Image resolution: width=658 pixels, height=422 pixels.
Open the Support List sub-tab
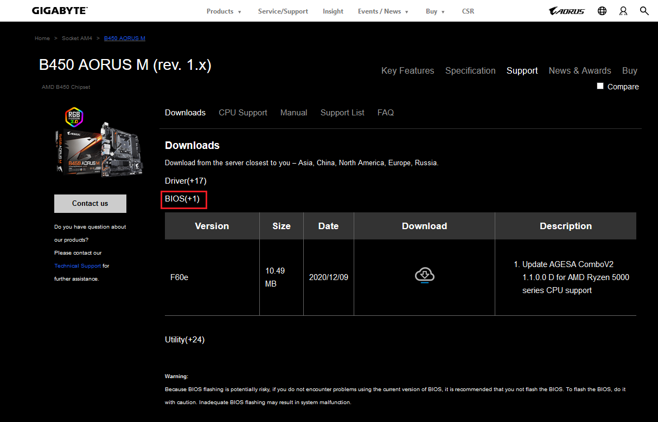(342, 113)
